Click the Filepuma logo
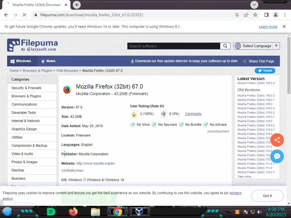The height and width of the screenshot is (218, 291). (x=32, y=45)
